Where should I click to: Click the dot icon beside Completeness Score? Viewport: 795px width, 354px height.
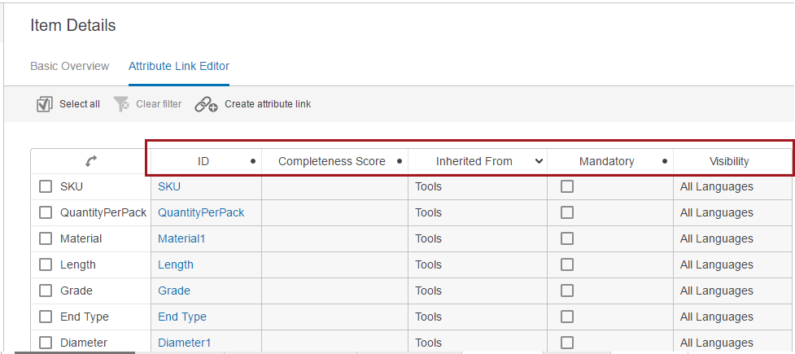click(400, 161)
